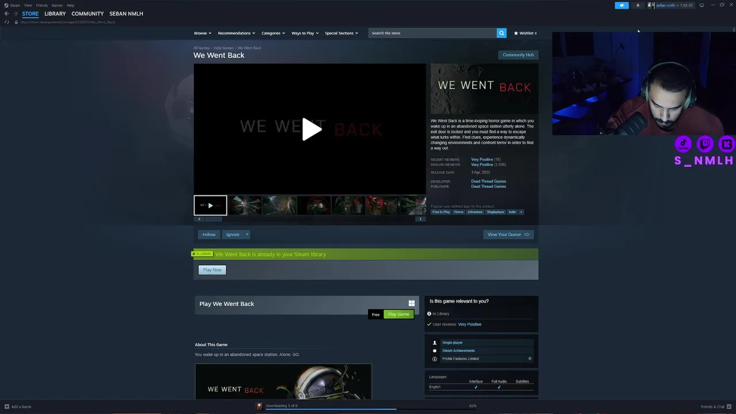The image size is (736, 414).
Task: Open Dead Thread Games developer link
Action: pos(489,182)
